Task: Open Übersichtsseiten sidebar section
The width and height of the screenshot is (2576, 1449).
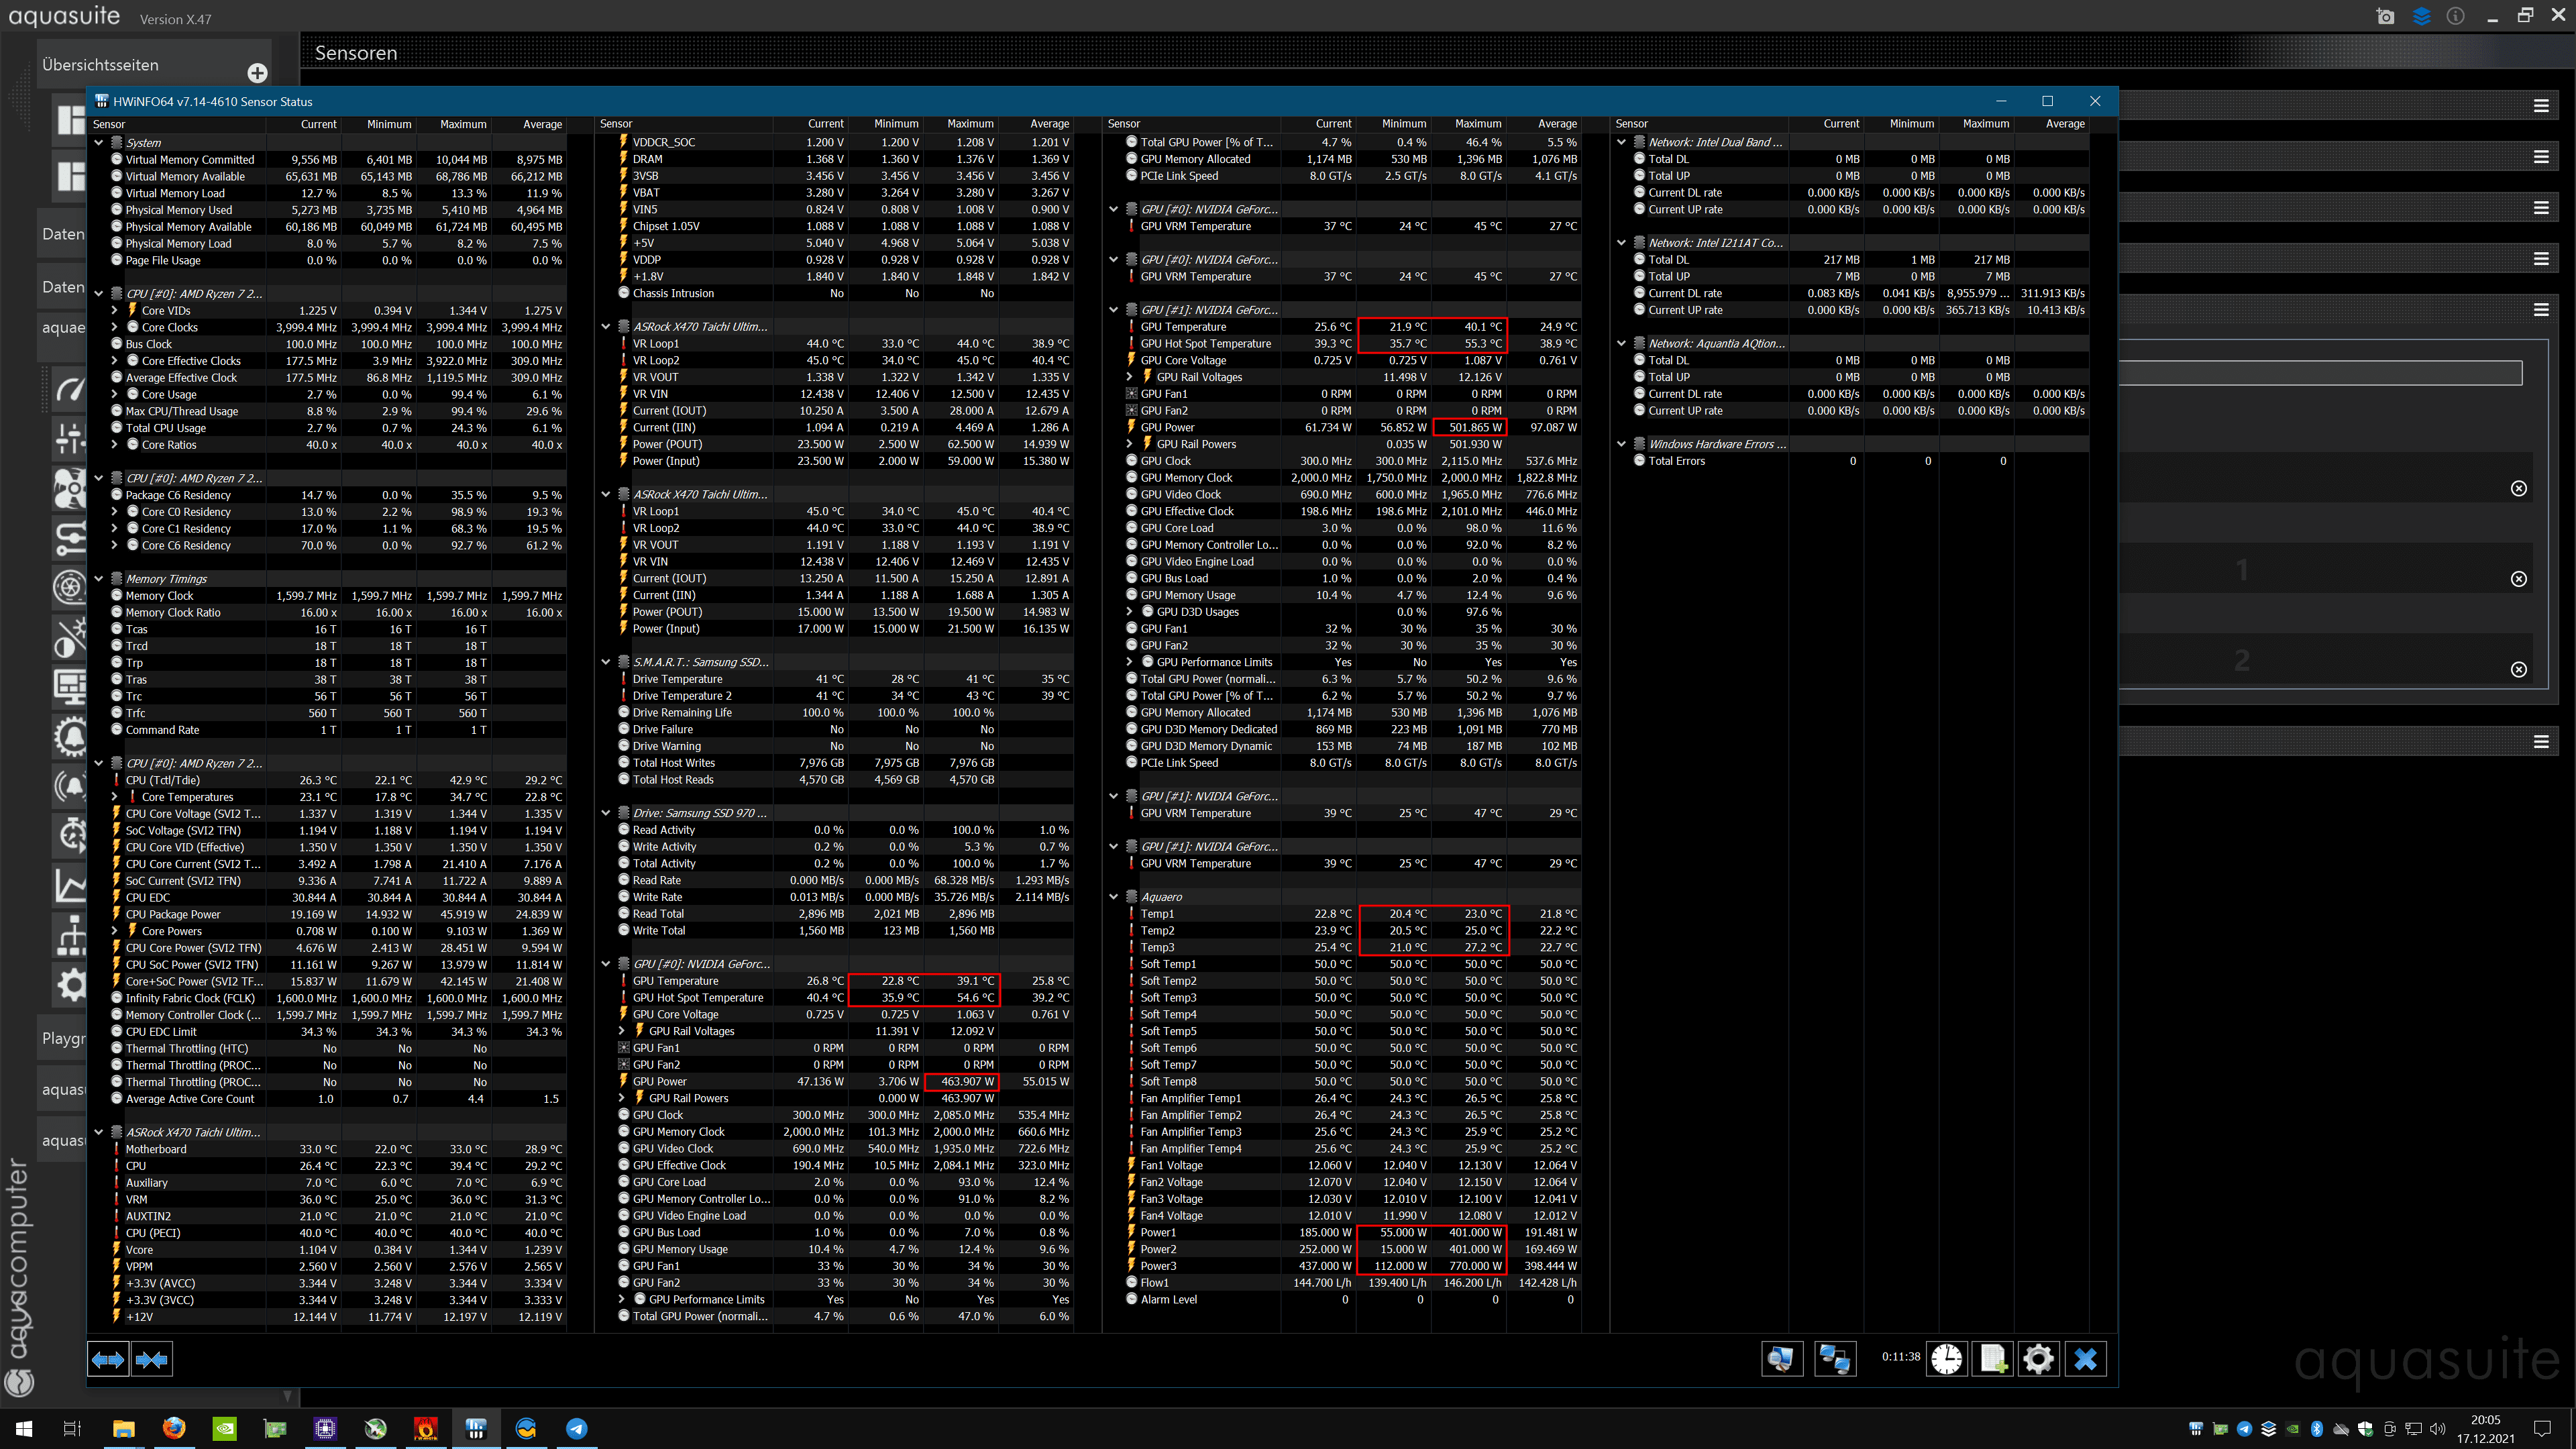Action: click(x=100, y=65)
